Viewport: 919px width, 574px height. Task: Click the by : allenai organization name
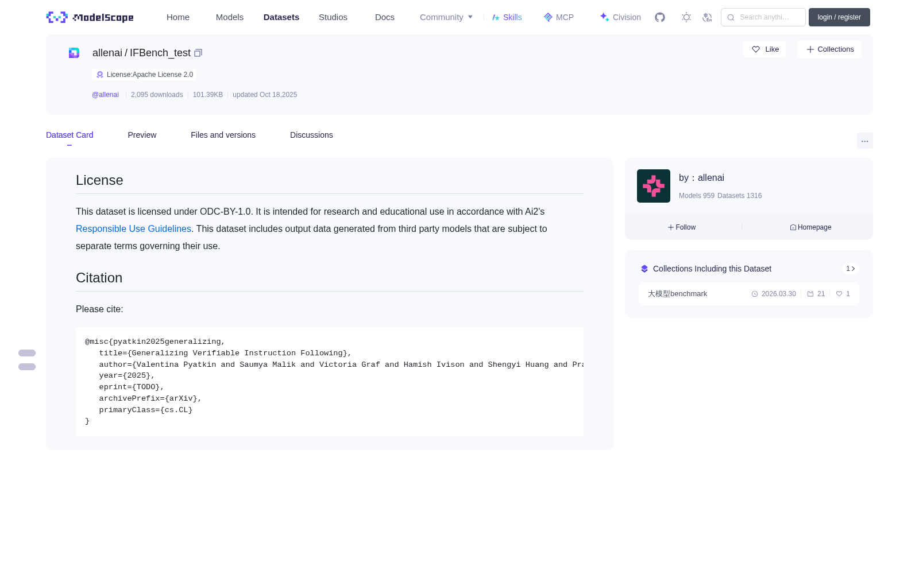click(701, 178)
